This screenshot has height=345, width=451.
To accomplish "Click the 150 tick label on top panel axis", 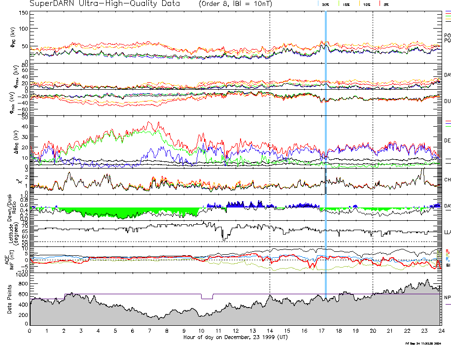I will coord(23,12).
